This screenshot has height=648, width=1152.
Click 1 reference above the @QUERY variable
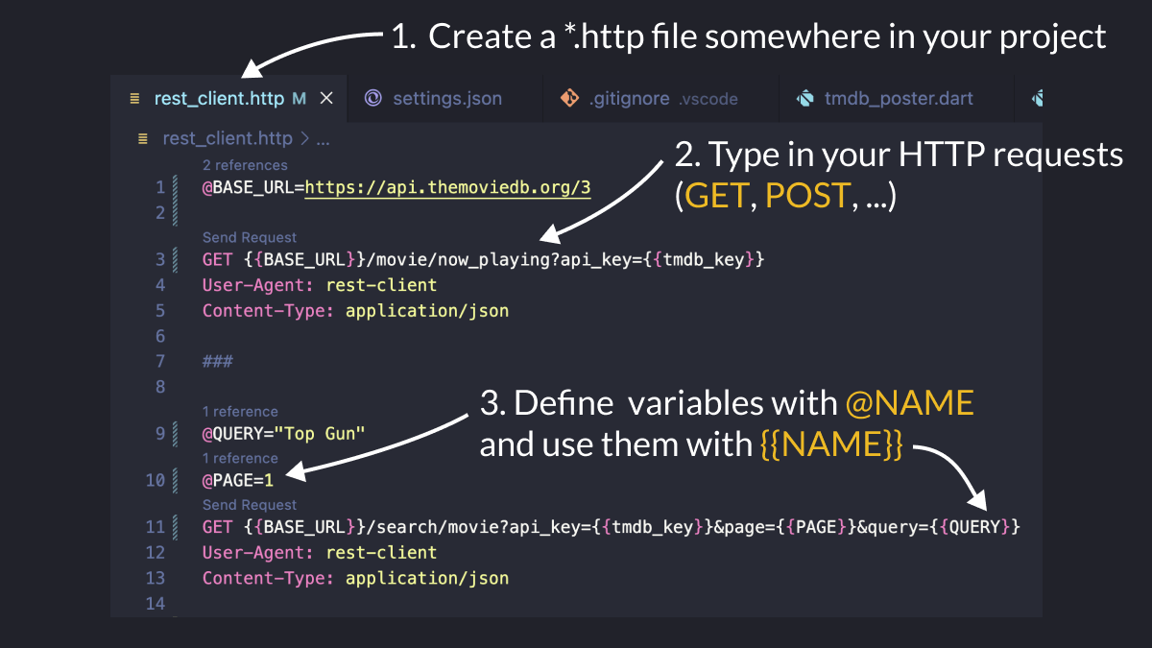(241, 411)
